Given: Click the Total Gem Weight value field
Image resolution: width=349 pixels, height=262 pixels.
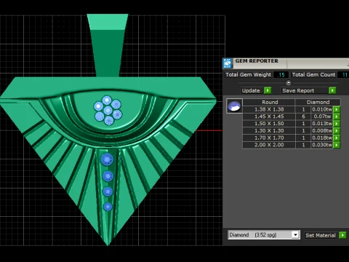Looking at the screenshot, I should click(281, 75).
